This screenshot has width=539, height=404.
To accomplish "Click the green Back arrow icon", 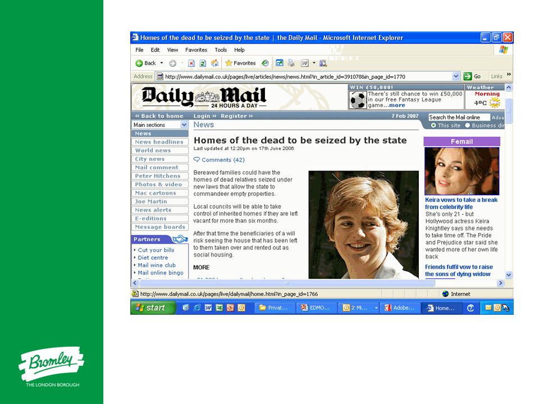I will click(x=139, y=63).
